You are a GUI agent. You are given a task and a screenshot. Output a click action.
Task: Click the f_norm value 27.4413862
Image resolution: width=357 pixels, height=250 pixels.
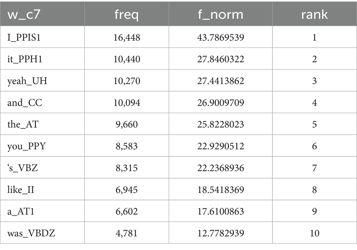(221, 81)
